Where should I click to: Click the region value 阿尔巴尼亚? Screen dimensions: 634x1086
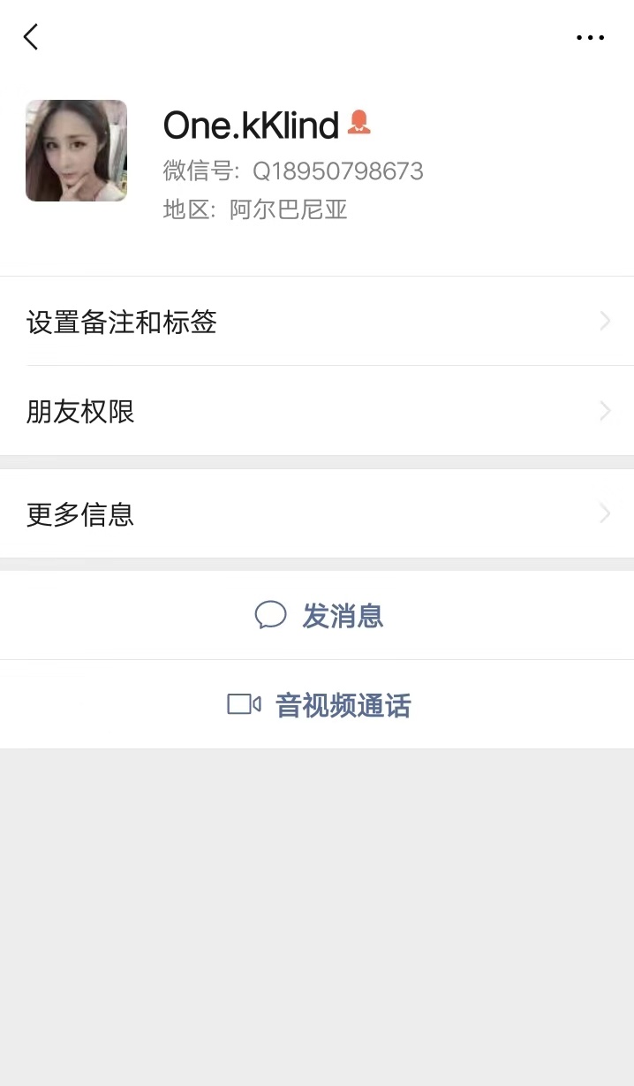point(289,209)
